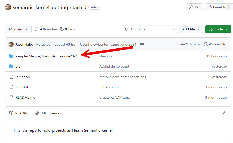Click the tag icon next to 0 Tags
233x143 pixels.
(x=62, y=29)
